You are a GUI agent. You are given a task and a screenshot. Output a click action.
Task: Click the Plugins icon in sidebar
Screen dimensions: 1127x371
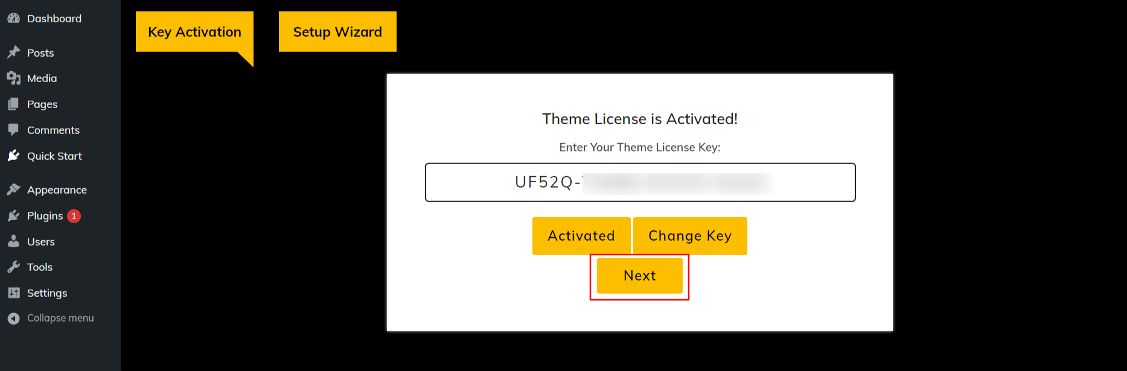click(x=13, y=216)
